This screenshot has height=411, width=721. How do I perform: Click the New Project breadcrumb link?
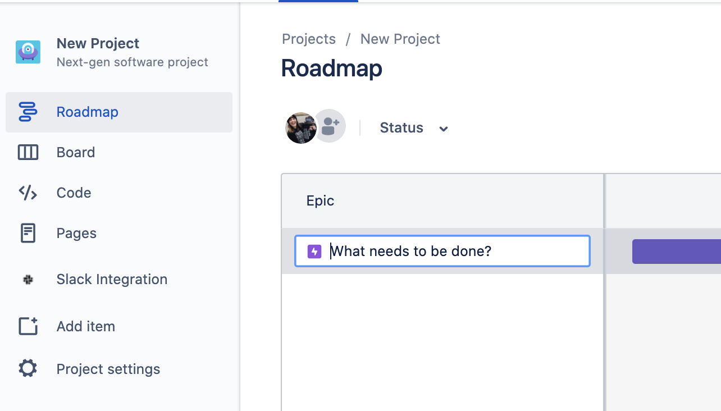(400, 39)
